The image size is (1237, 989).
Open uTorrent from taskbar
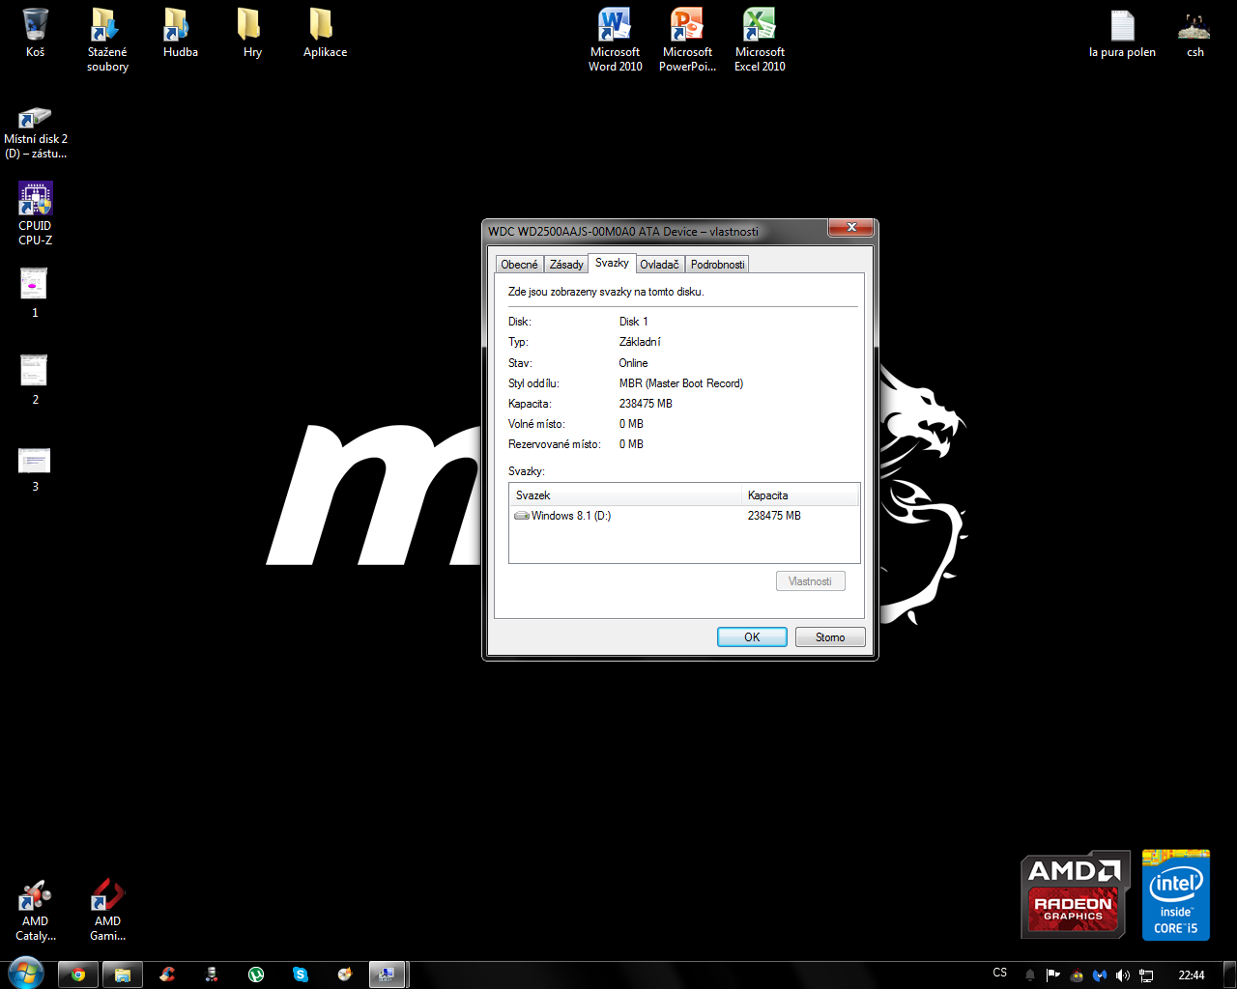tap(256, 975)
